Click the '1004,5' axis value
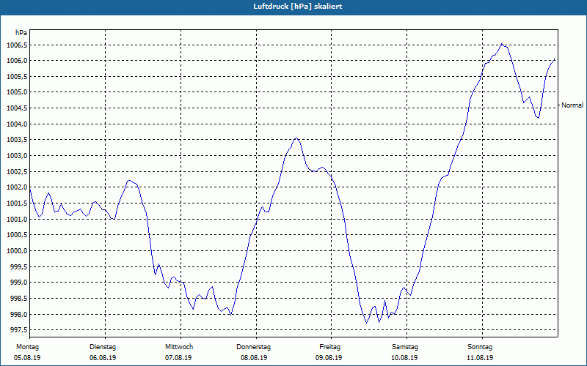 pos(17,108)
